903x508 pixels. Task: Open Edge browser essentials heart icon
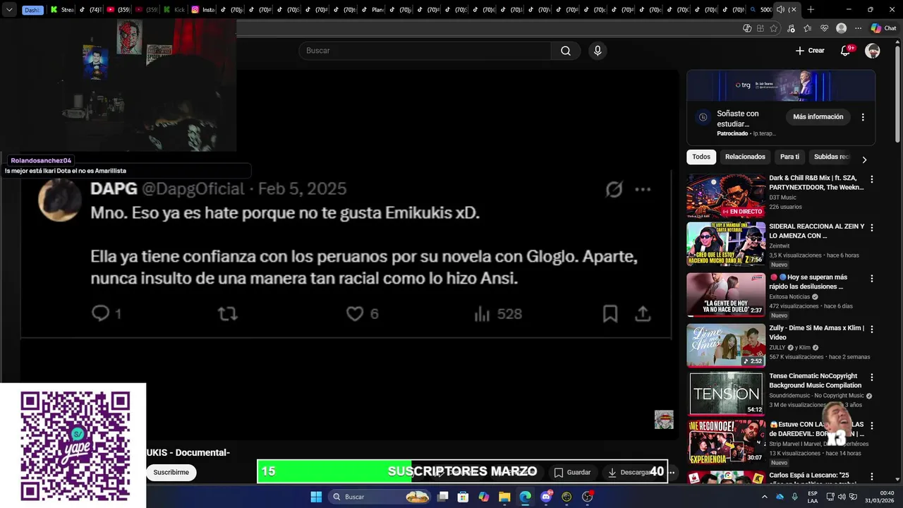[x=824, y=28]
